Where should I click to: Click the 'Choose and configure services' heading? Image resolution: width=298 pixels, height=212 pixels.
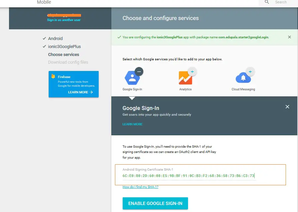[x=161, y=18]
